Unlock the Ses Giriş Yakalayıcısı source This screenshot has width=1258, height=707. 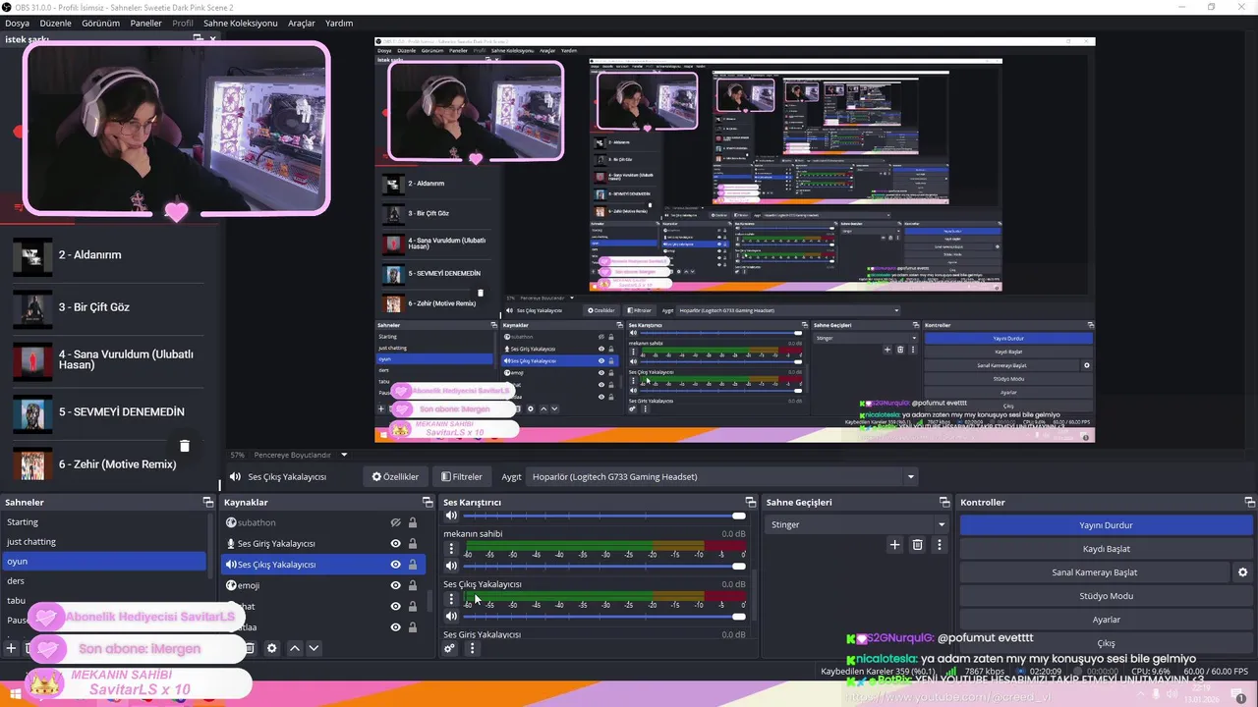(x=412, y=544)
